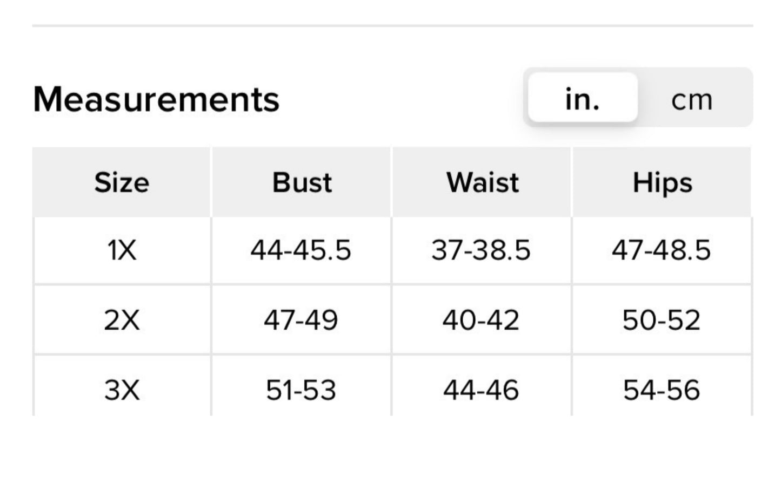Click the 3X size row label

pos(122,390)
